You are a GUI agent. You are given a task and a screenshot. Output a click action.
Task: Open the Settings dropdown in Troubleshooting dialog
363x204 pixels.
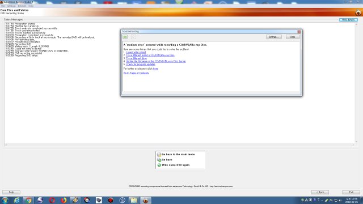pyautogui.click(x=273, y=37)
